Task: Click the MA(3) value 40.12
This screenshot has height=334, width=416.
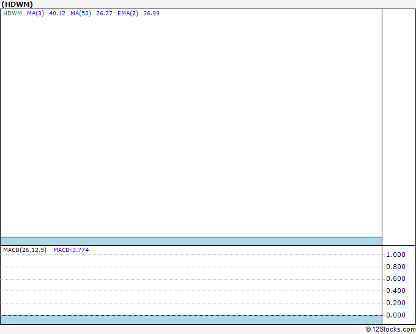Action: (58, 13)
